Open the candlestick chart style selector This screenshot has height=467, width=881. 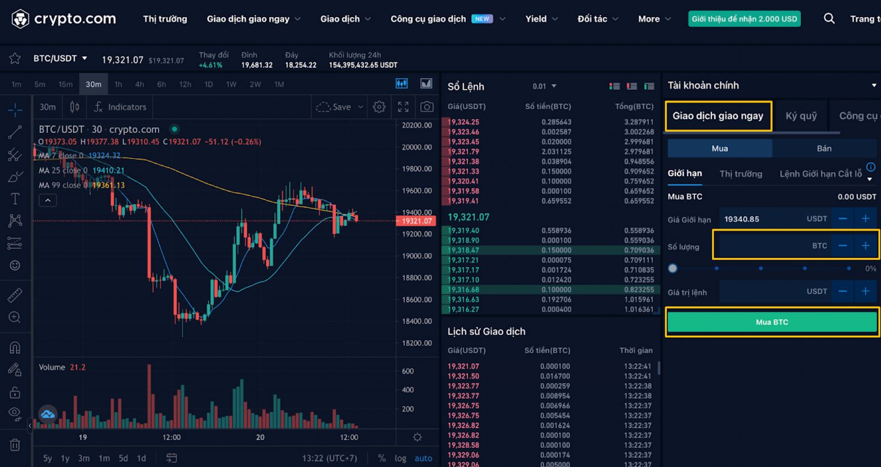tap(75, 107)
